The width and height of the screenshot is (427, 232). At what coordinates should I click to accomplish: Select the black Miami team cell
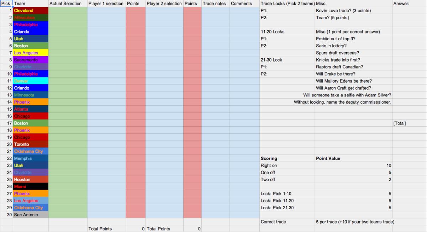[x=30, y=186]
